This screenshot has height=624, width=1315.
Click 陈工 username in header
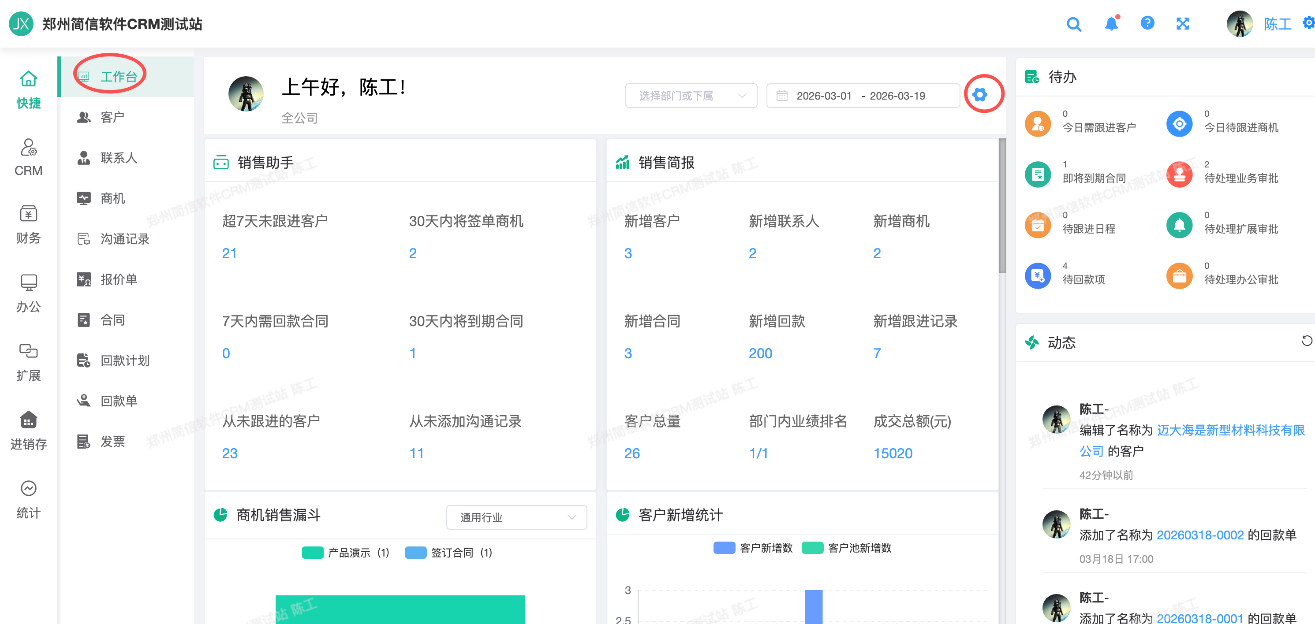(x=1277, y=24)
